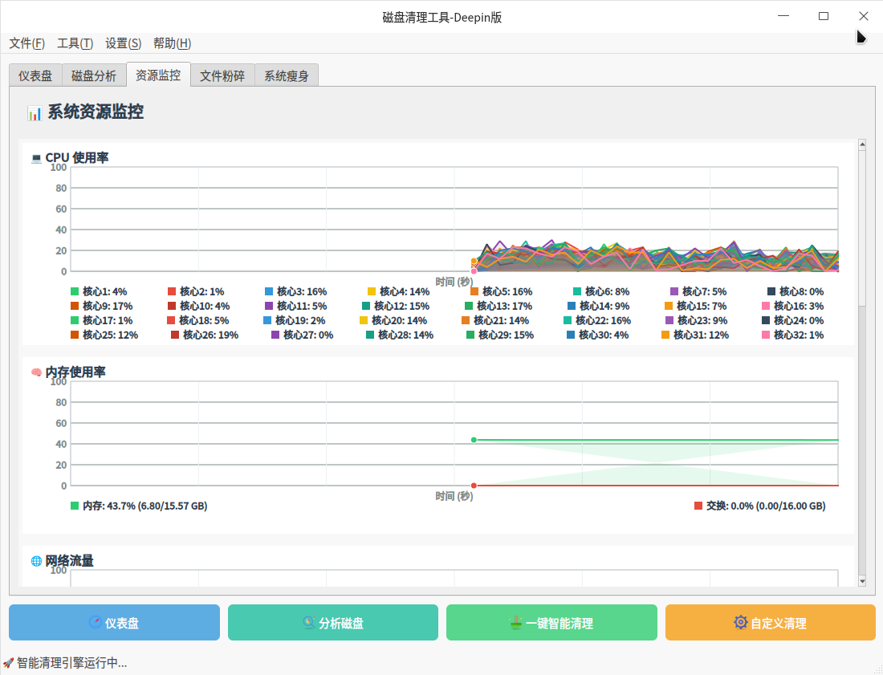Image resolution: width=883 pixels, height=675 pixels.
Task: Click the globe icon next to 网络流量
Action: pos(36,561)
